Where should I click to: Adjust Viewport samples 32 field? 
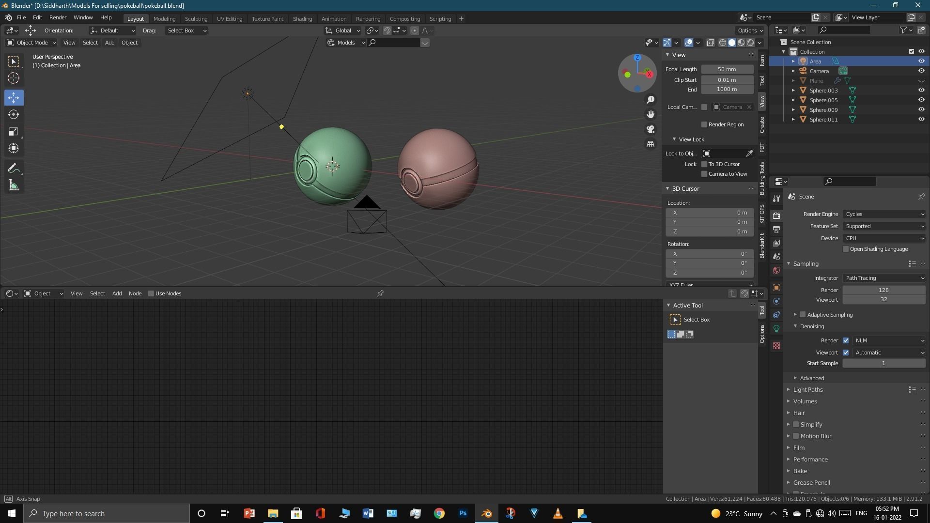(884, 299)
